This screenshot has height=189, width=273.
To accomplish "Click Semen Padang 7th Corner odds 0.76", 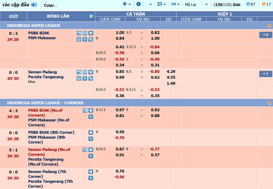I will pyautogui.click(x=120, y=171).
